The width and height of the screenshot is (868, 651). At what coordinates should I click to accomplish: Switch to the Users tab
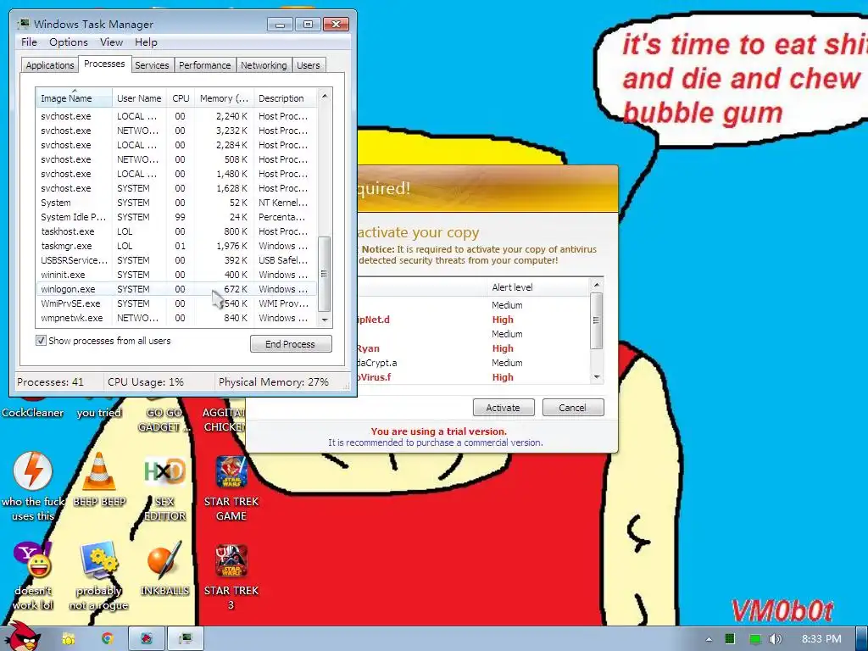tap(309, 65)
